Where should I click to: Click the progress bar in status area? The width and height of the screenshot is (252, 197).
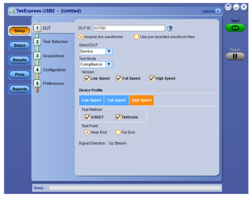[x=135, y=188]
